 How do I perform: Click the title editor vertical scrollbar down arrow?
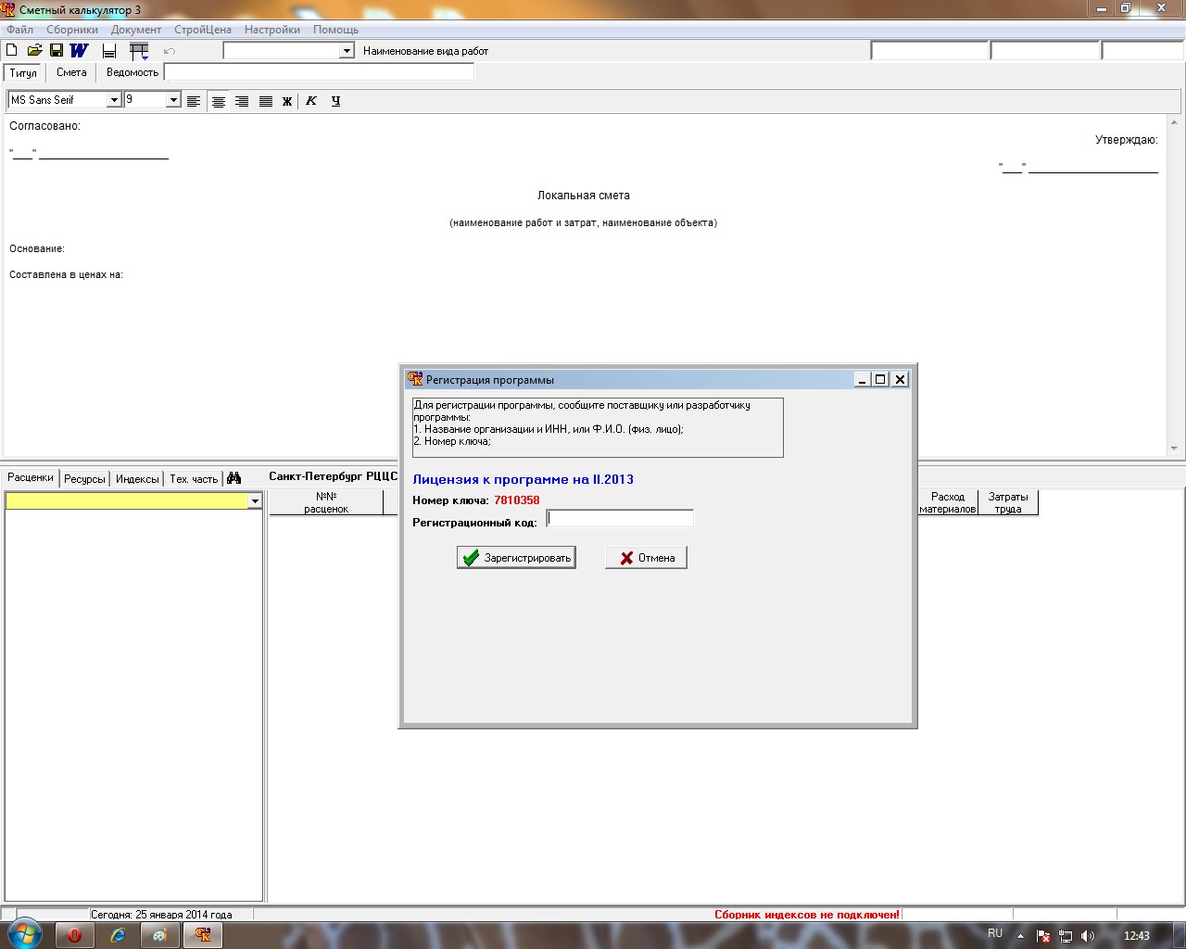[x=1174, y=449]
